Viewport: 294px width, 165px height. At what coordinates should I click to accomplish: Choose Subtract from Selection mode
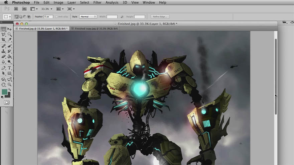click(25, 17)
